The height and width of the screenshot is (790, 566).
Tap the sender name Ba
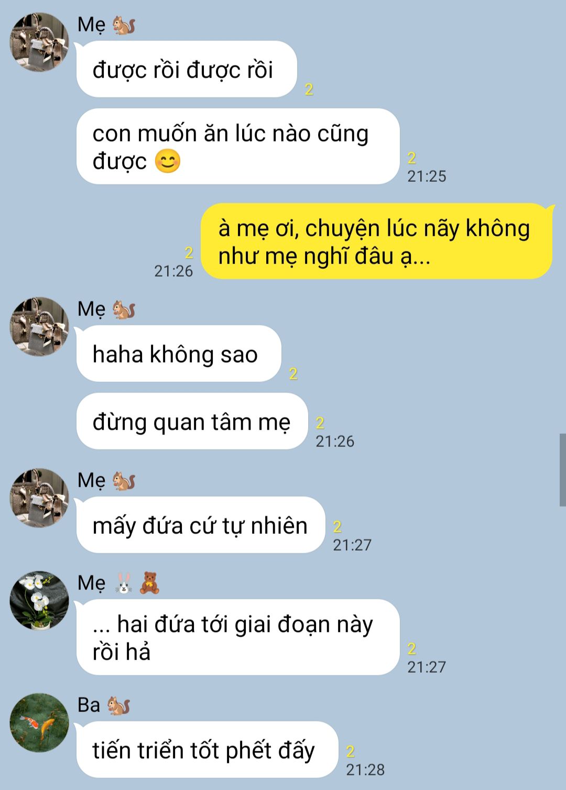[89, 705]
